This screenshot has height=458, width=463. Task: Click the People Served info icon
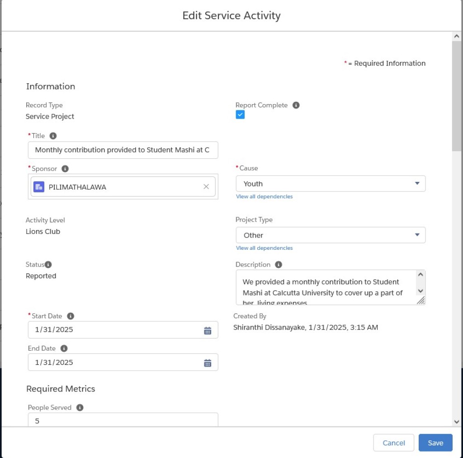(80, 407)
